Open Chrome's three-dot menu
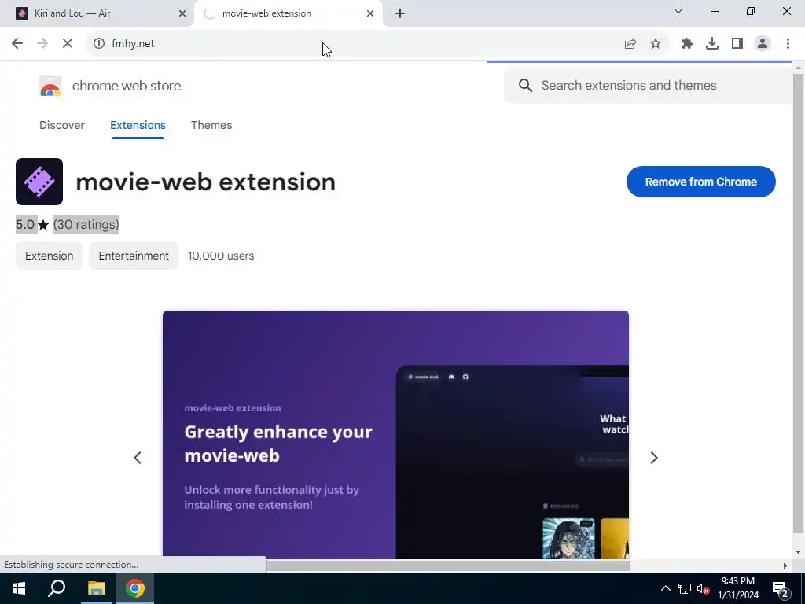This screenshot has height=604, width=805. pos(788,44)
